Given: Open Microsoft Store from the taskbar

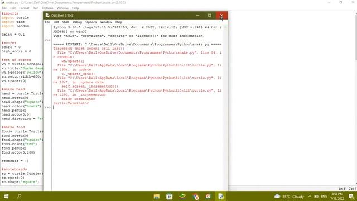Looking at the screenshot, I should pos(170,197).
